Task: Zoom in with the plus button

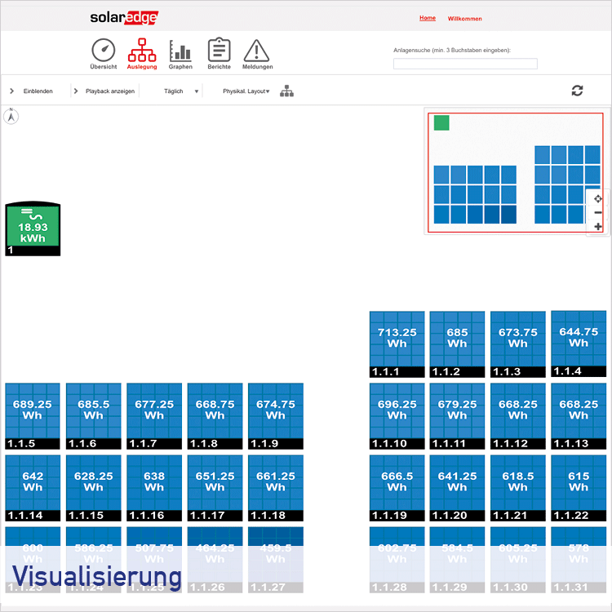Action: [x=598, y=227]
